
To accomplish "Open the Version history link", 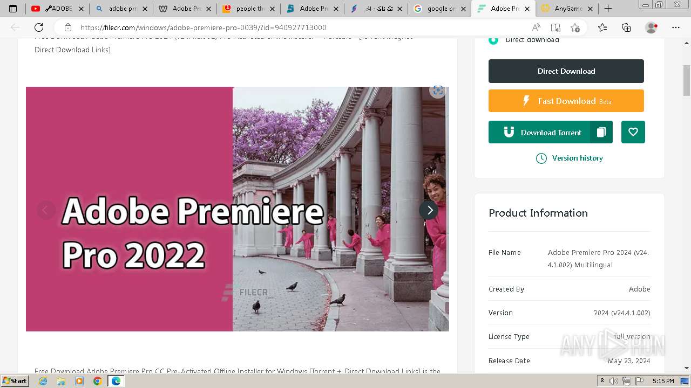I will click(577, 158).
